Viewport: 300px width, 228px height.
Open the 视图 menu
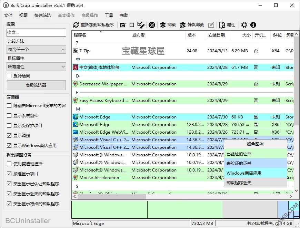click(23, 15)
